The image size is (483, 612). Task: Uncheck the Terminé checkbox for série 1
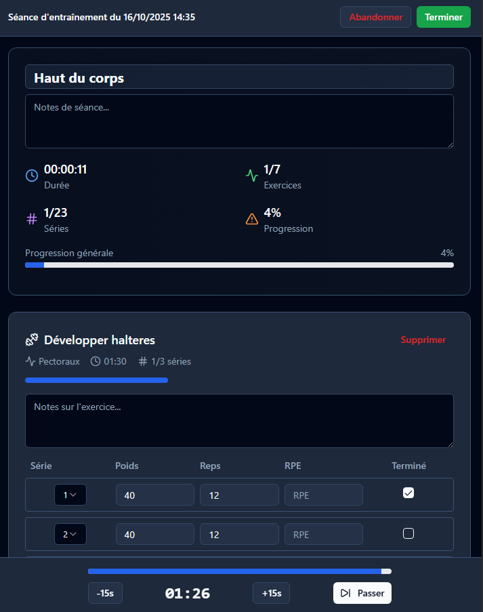click(x=408, y=493)
